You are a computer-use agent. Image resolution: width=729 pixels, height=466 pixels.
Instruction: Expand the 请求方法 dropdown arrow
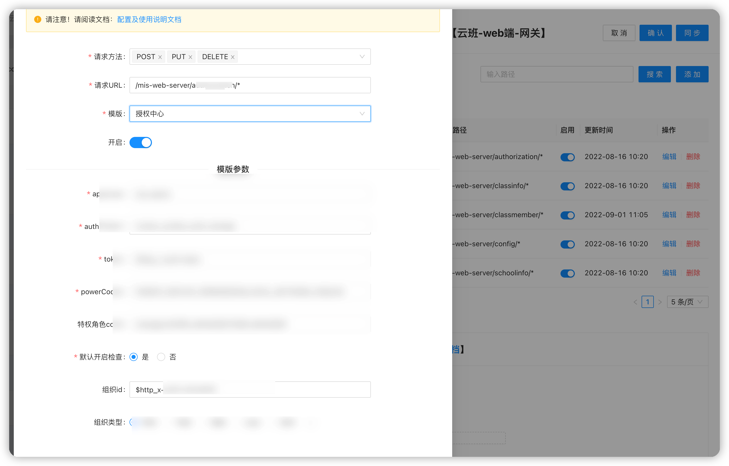362,57
